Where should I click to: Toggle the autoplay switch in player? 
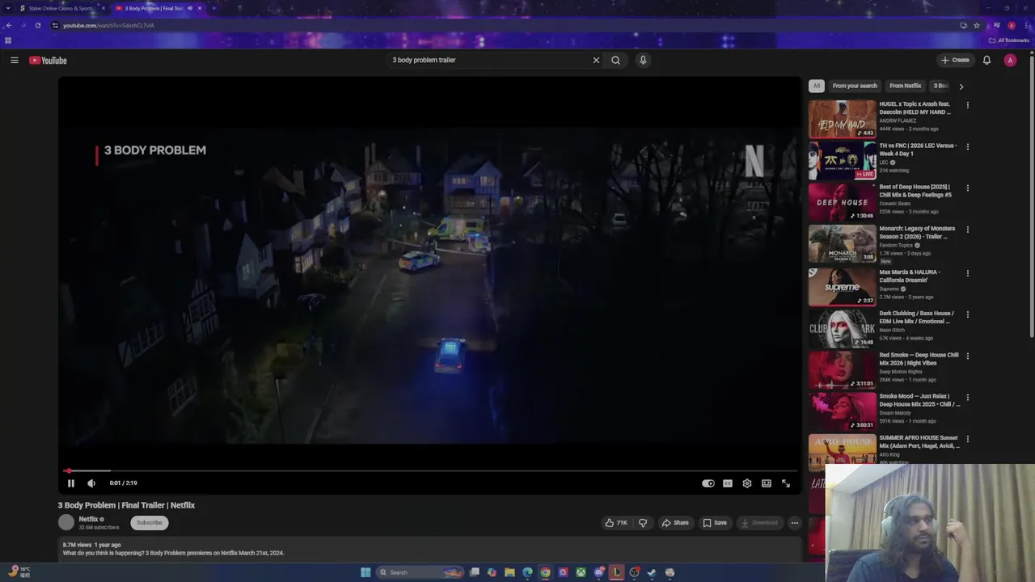pyautogui.click(x=708, y=483)
